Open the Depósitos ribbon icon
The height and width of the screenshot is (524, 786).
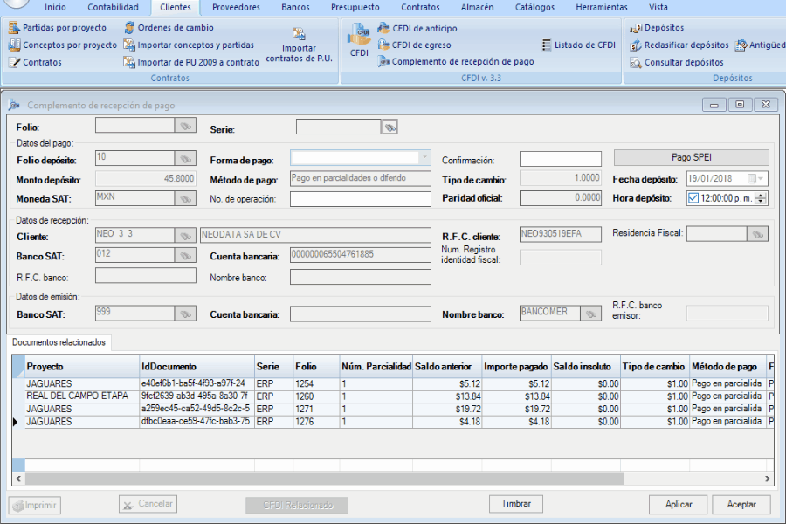(x=636, y=28)
